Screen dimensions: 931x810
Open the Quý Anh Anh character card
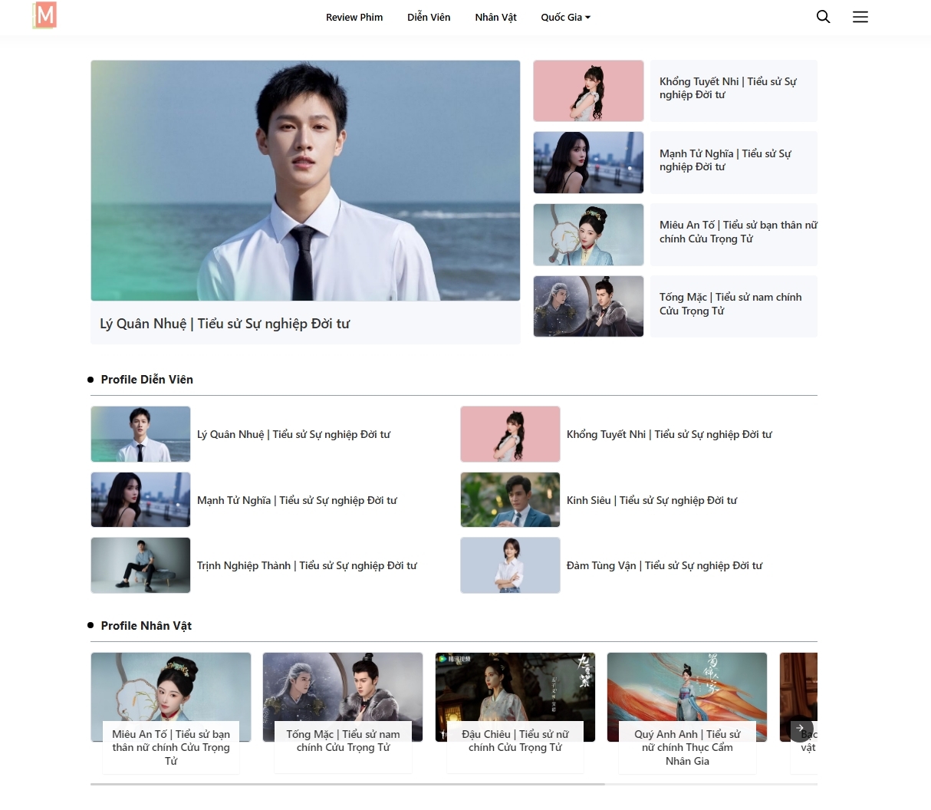[686, 713]
